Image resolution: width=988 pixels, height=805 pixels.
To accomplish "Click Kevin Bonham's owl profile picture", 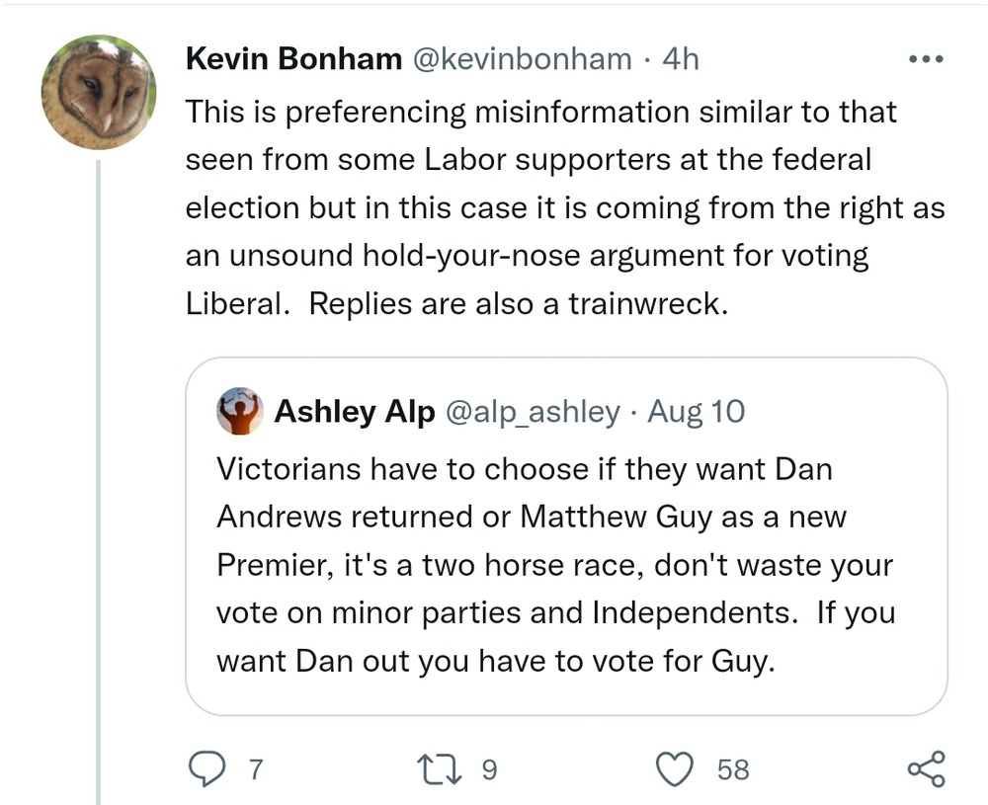I will click(x=99, y=92).
